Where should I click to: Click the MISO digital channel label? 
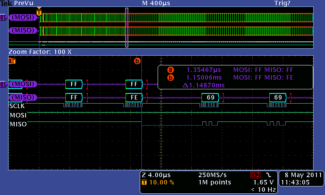tap(18, 124)
